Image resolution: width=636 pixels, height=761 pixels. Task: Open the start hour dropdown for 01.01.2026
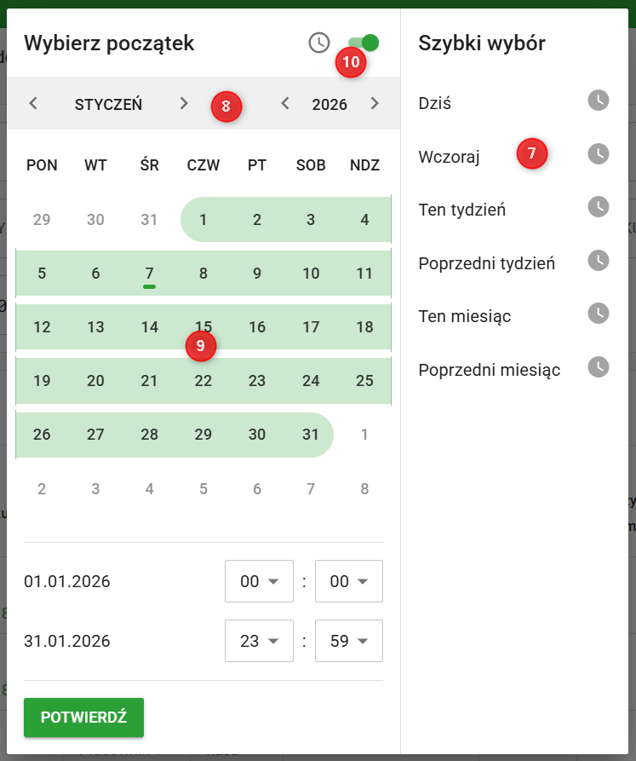click(259, 581)
